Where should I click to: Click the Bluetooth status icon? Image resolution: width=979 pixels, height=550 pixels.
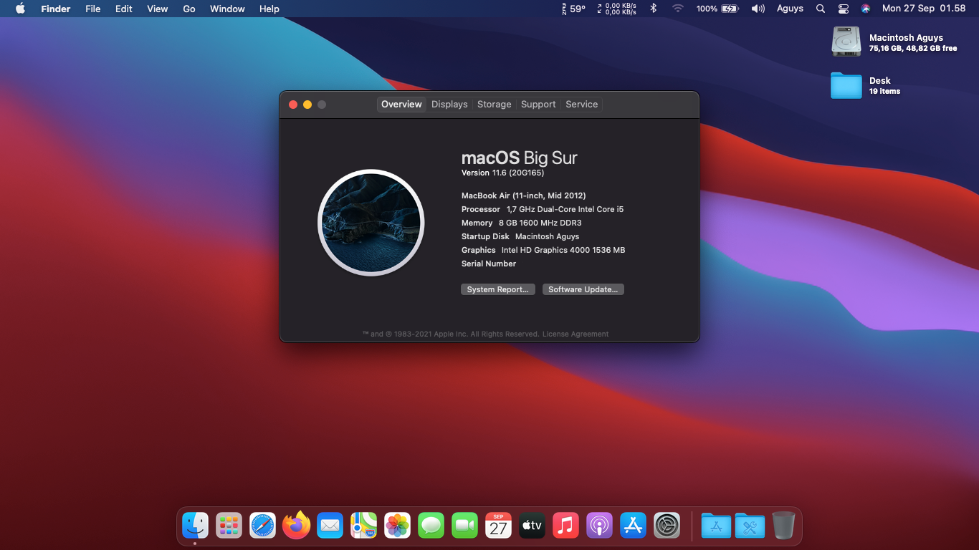tap(653, 9)
